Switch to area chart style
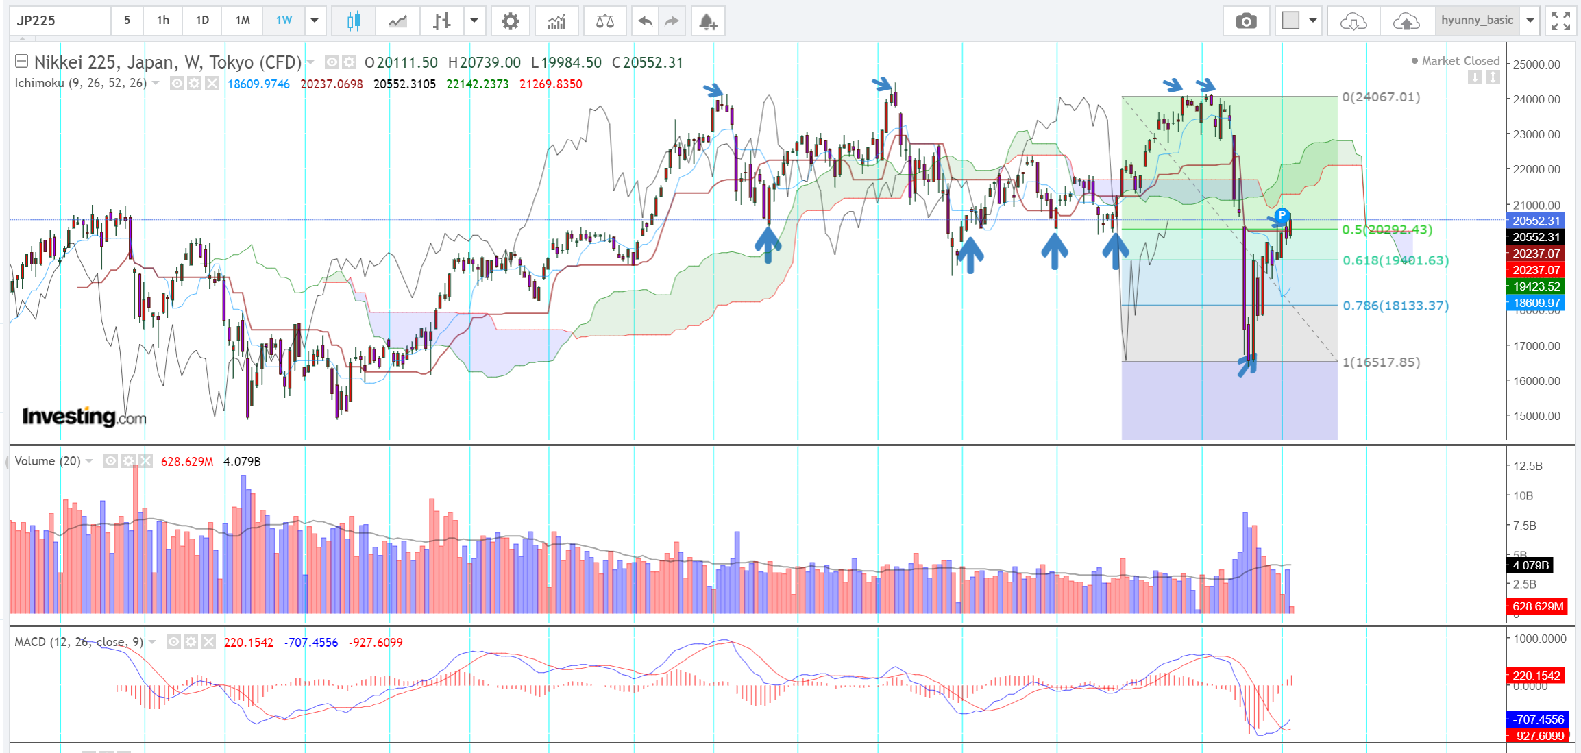The height and width of the screenshot is (753, 1581). 397,21
